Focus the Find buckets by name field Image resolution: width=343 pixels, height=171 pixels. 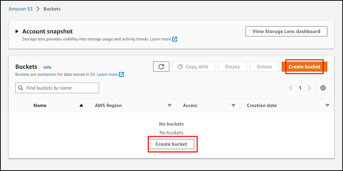click(60, 88)
